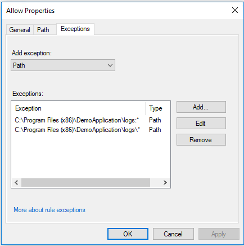This screenshot has width=244, height=246.
Task: Close the Allow Properties dialog
Action: [235, 10]
